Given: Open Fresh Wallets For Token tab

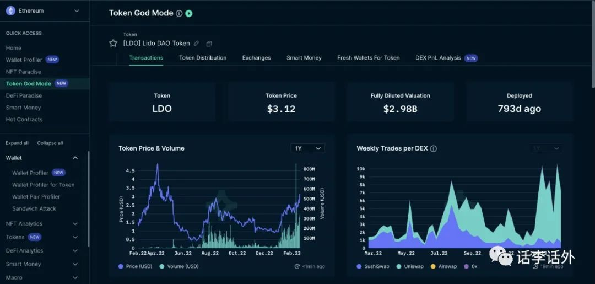Looking at the screenshot, I should 369,58.
